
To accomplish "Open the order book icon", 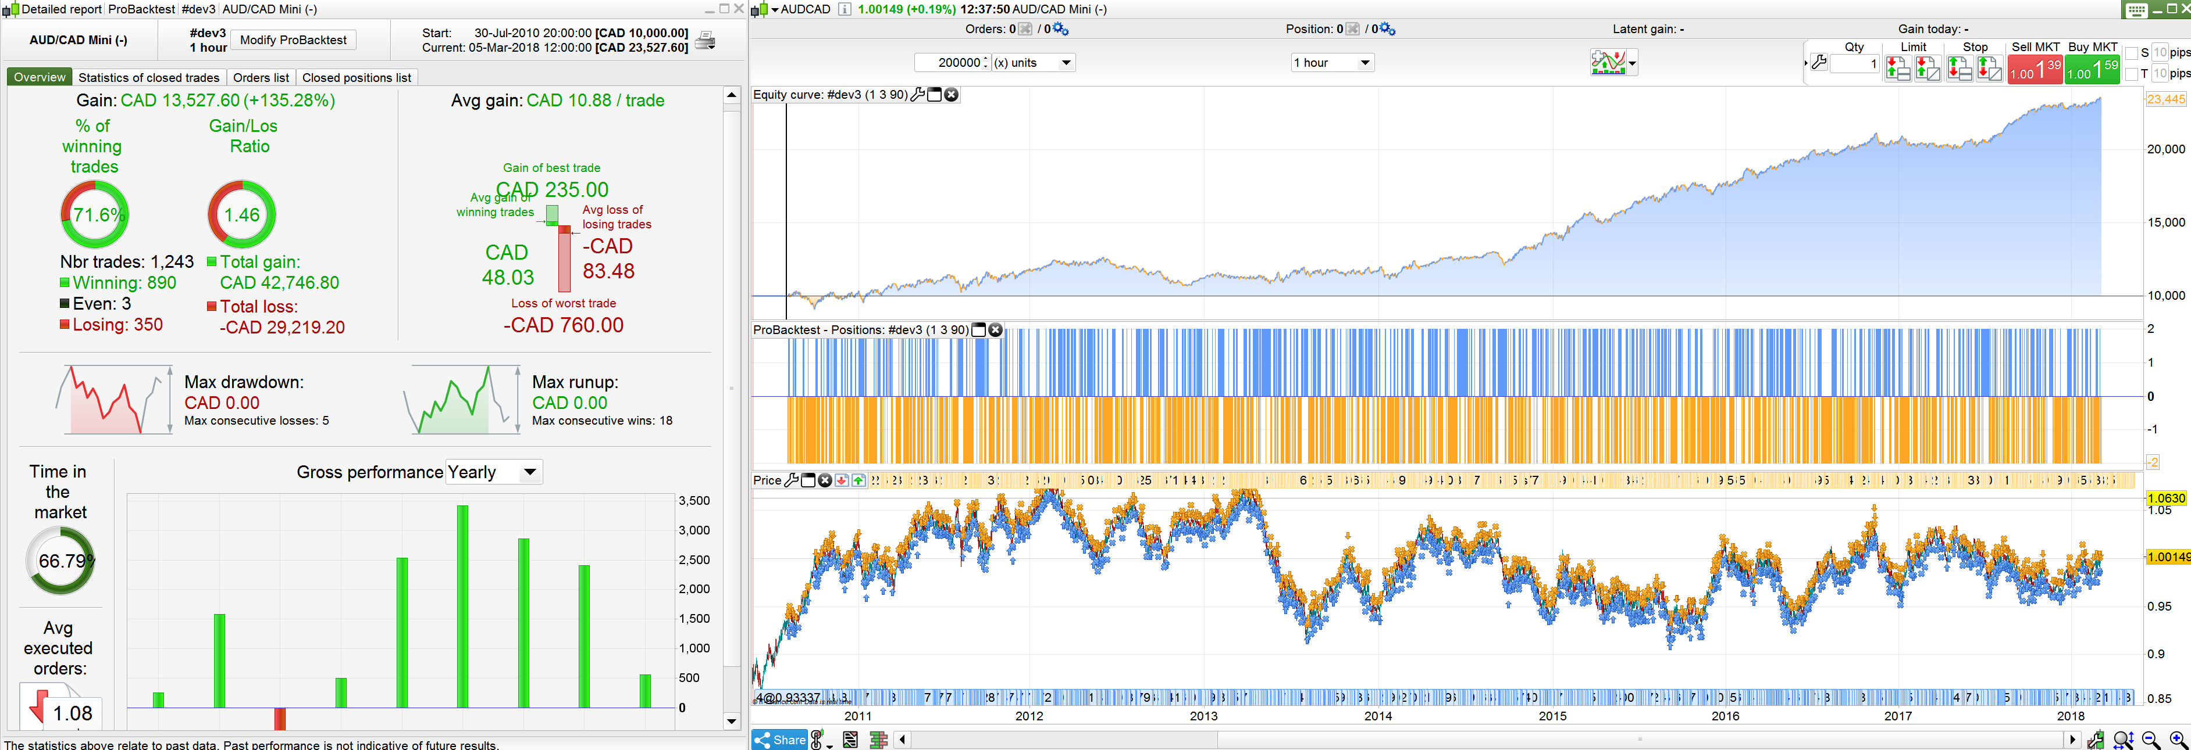I will point(878,741).
